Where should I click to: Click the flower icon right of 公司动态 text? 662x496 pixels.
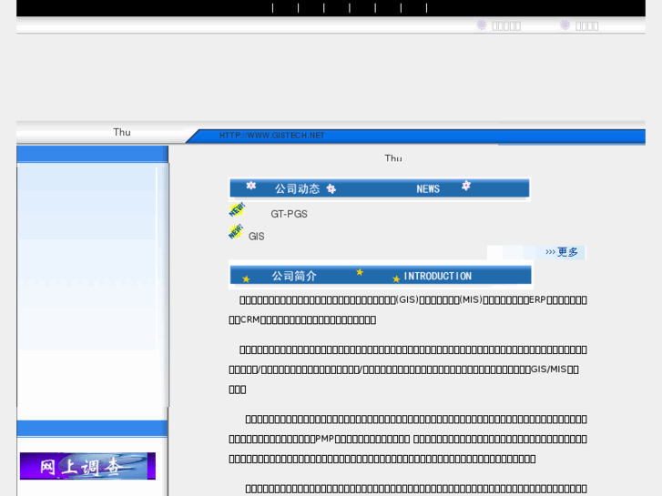[331, 189]
